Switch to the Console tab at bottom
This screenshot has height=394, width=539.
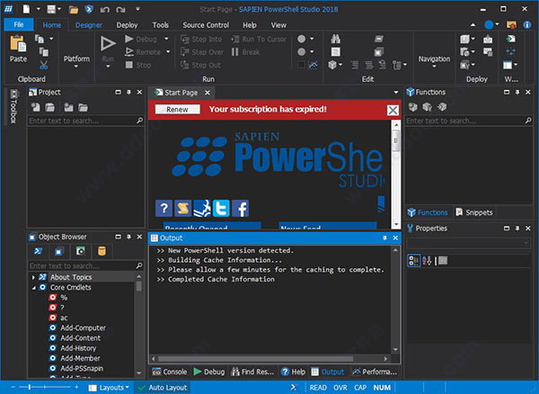(x=170, y=372)
